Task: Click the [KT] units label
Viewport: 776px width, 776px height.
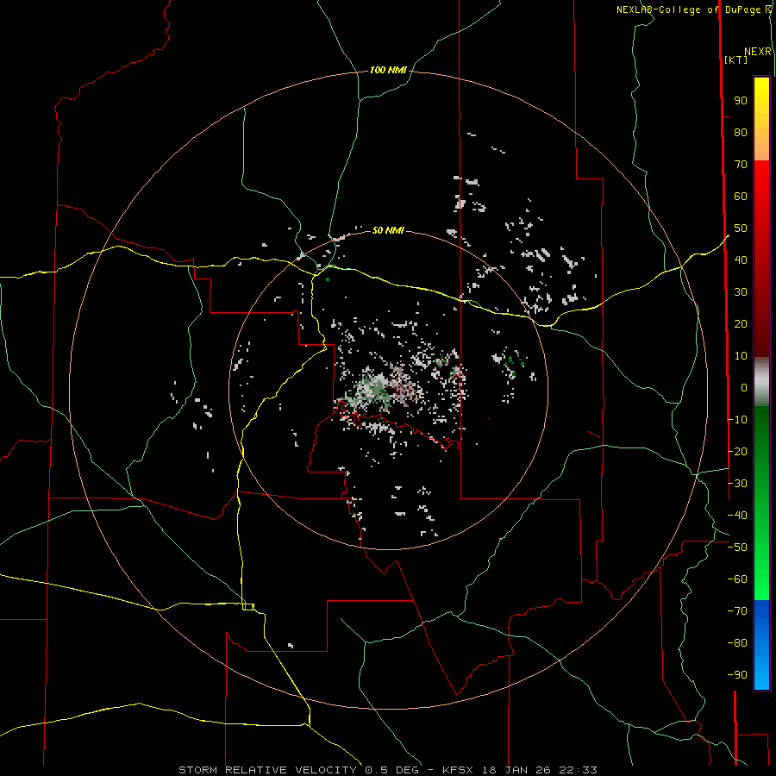Action: 736,59
